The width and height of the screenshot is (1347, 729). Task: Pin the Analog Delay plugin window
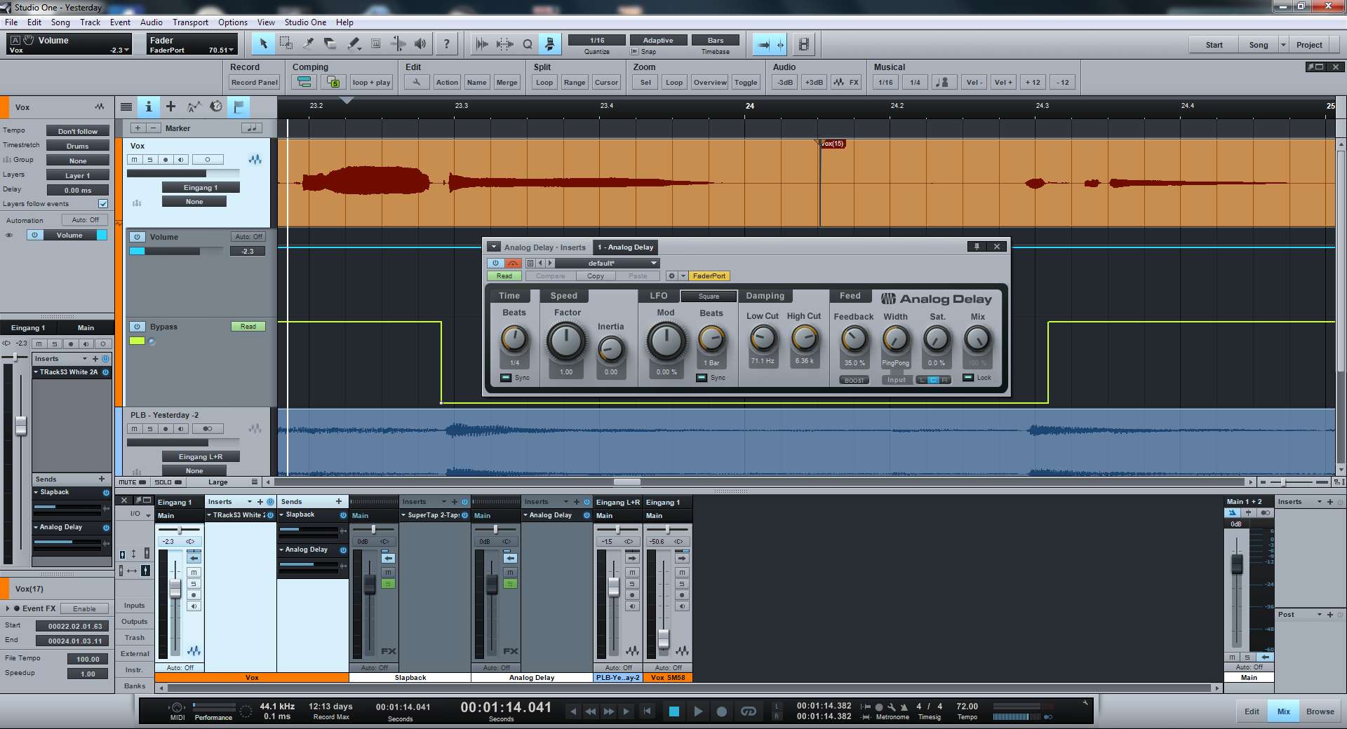[x=976, y=246]
